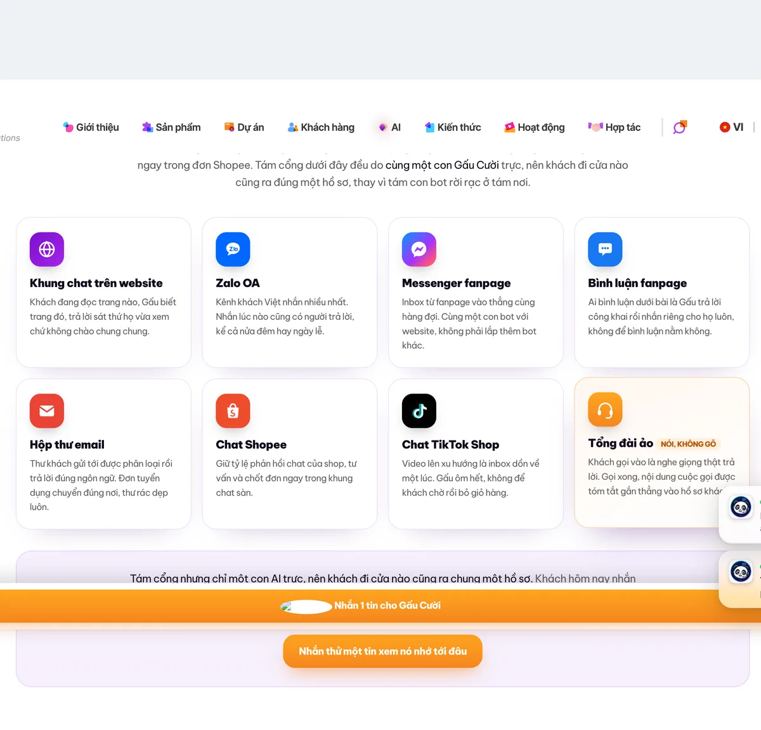Click the Sản phẩm puzzle icon

tap(147, 127)
